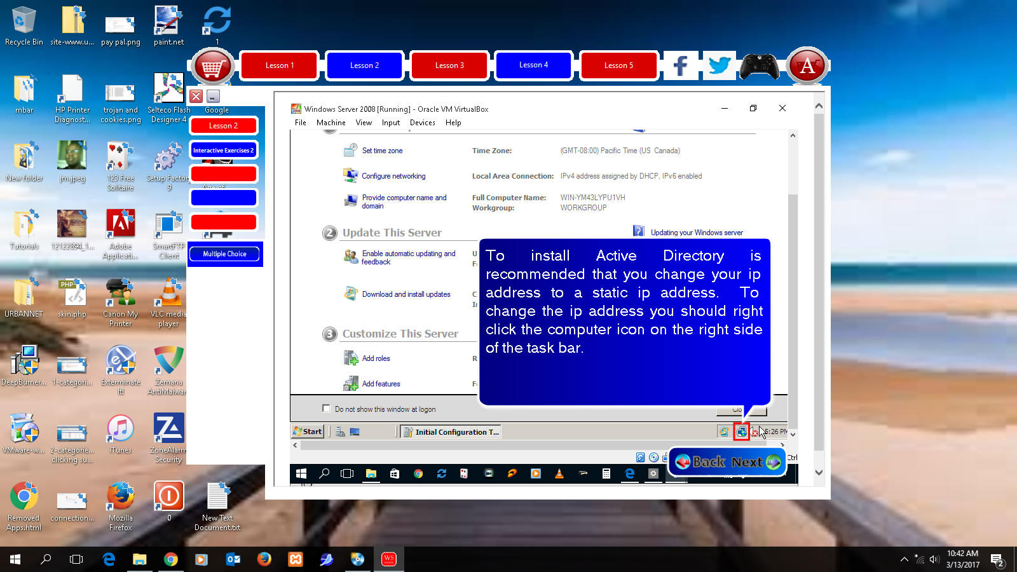Click the Back button in tutorial
This screenshot has height=572, width=1017.
[700, 462]
